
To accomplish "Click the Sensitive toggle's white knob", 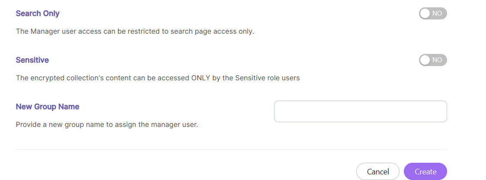I will (425, 60).
